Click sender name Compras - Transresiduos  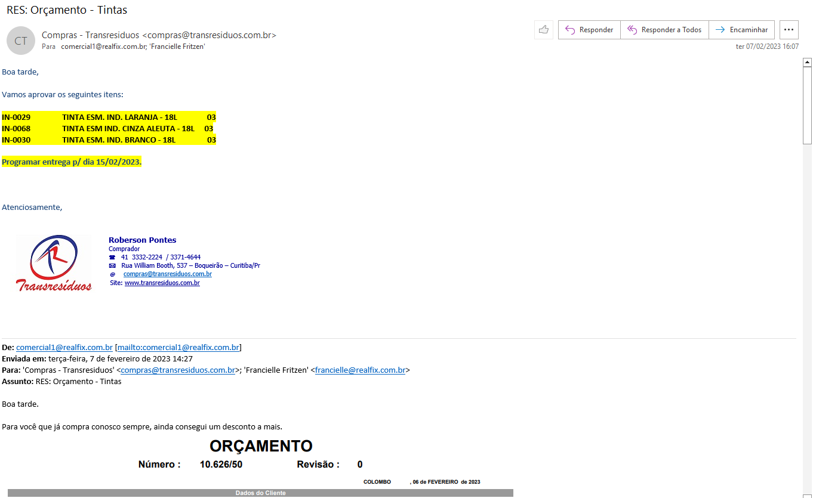pyautogui.click(x=91, y=35)
